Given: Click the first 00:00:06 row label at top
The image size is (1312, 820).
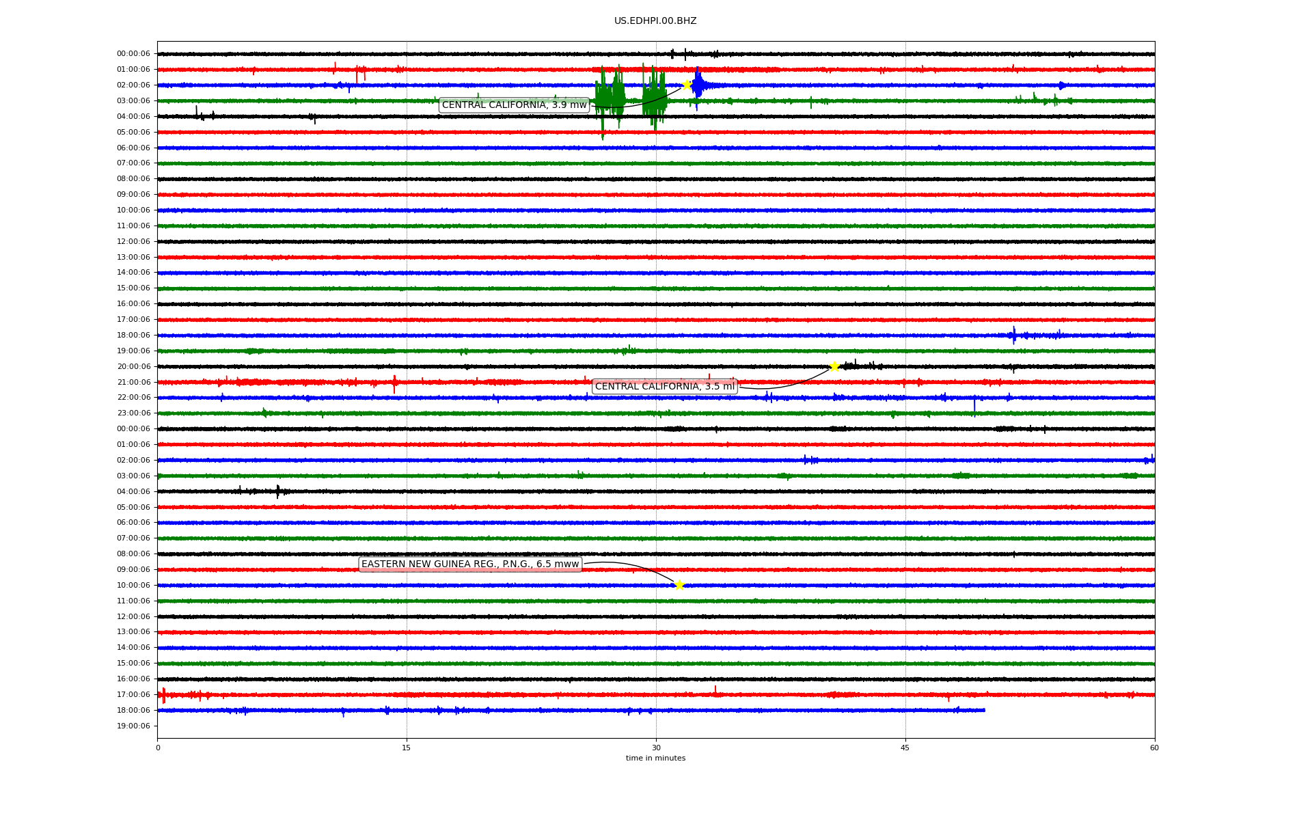Looking at the screenshot, I should point(133,54).
